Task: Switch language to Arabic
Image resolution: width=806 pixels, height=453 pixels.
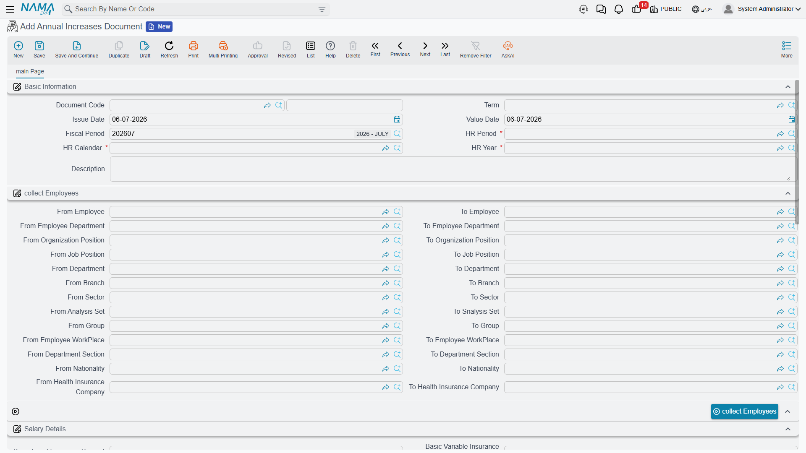Action: [x=702, y=9]
